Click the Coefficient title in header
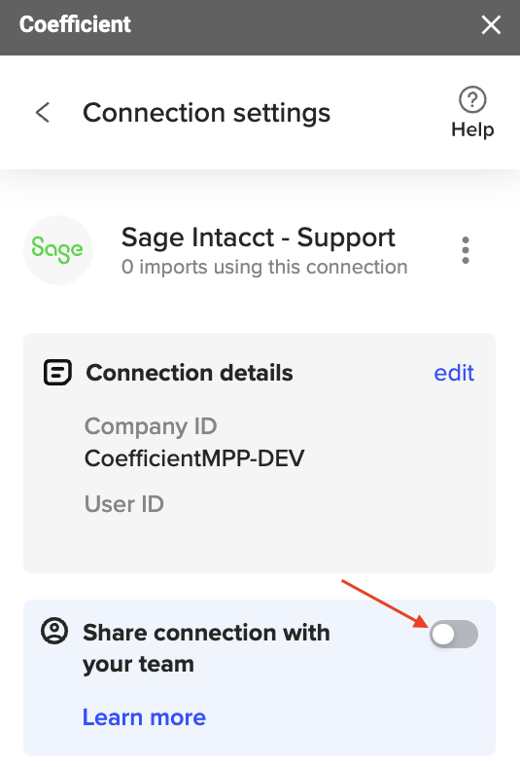The image size is (520, 767). point(75,24)
